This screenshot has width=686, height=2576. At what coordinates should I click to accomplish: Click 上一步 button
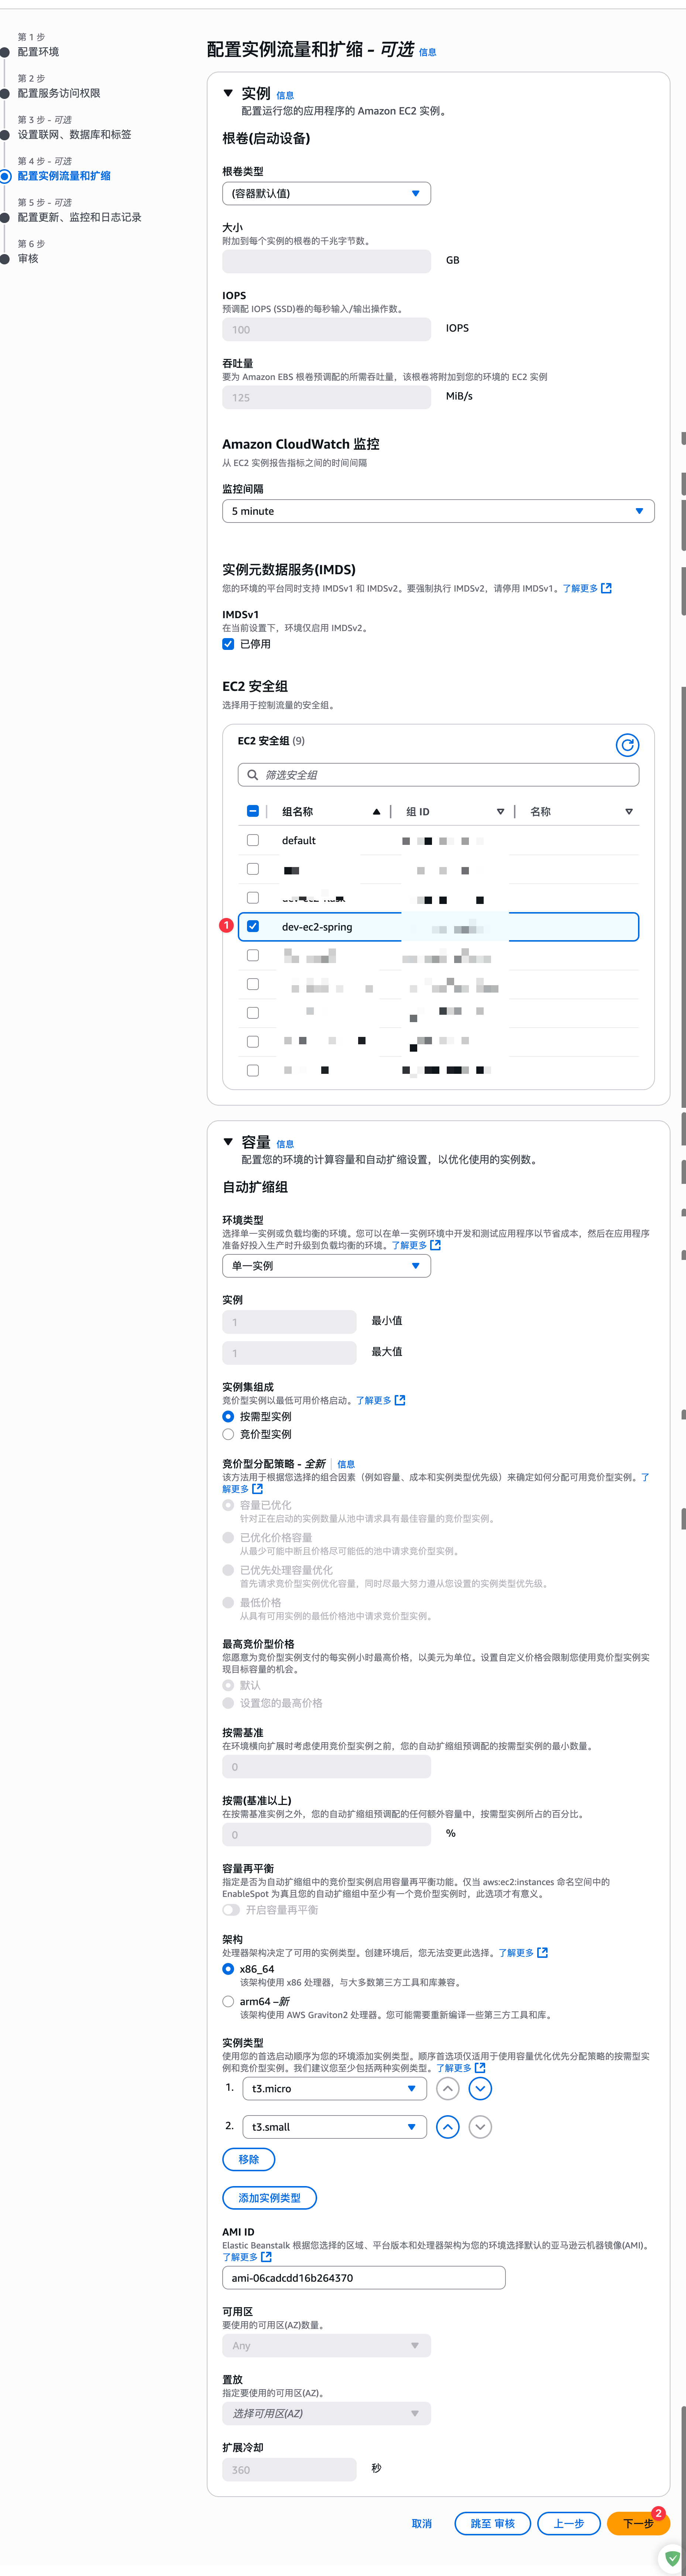tap(569, 2523)
